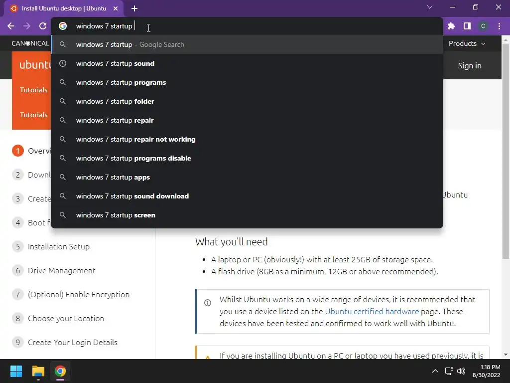Toggle the Chrome side panel icon
Screen dimensions: 510x383
tap(467, 26)
